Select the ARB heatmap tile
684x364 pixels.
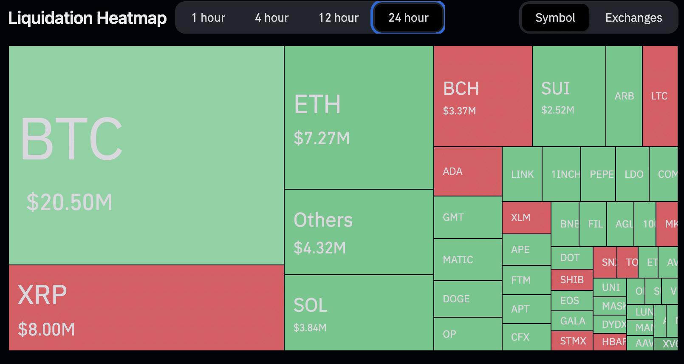tap(624, 96)
